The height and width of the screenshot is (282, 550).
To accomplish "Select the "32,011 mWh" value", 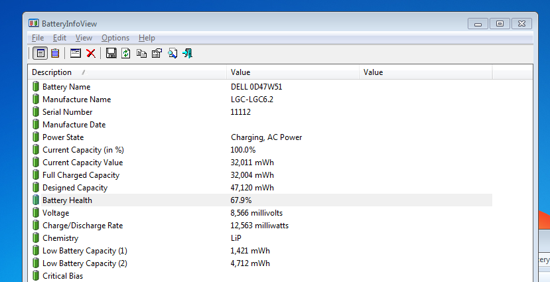I will 252,163.
